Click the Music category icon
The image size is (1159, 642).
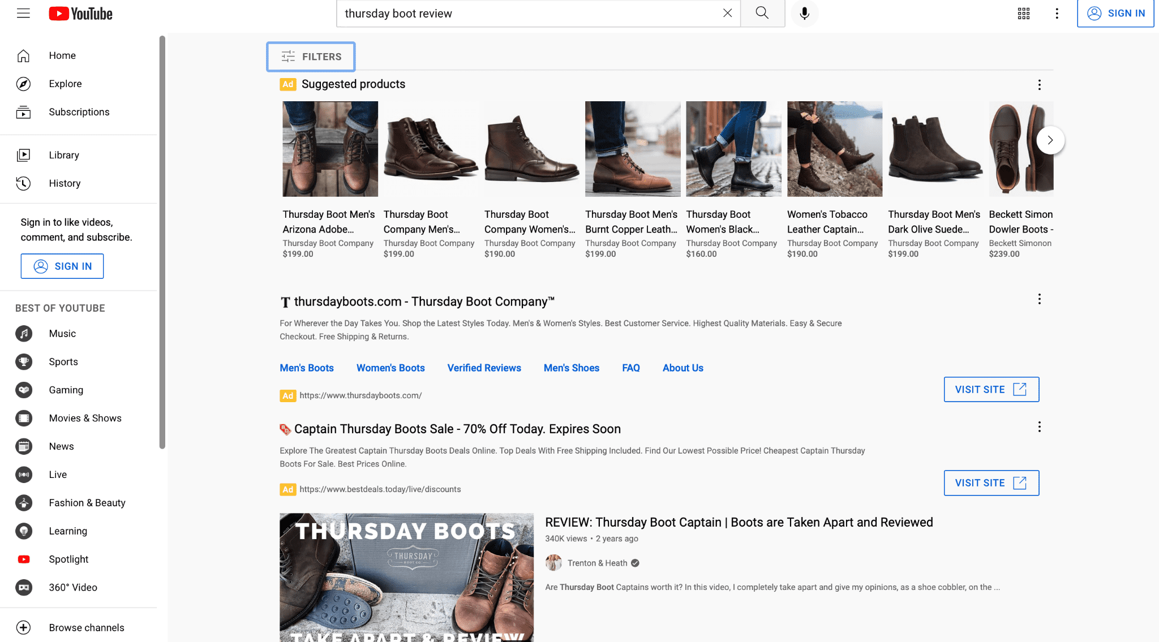(x=24, y=334)
